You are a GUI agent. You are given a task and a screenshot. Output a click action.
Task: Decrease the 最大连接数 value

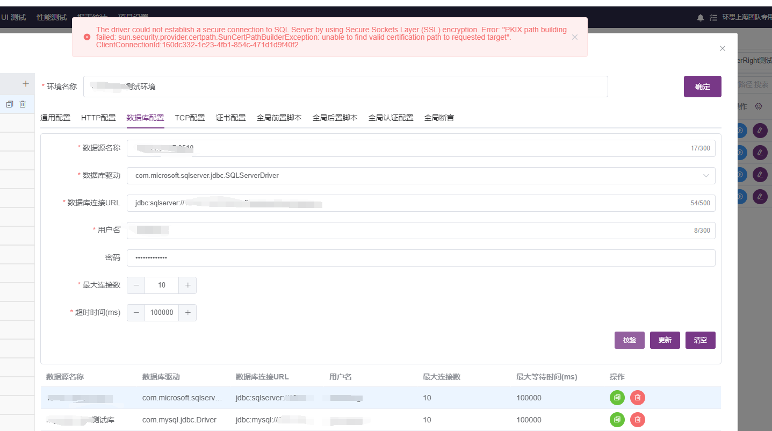click(136, 285)
